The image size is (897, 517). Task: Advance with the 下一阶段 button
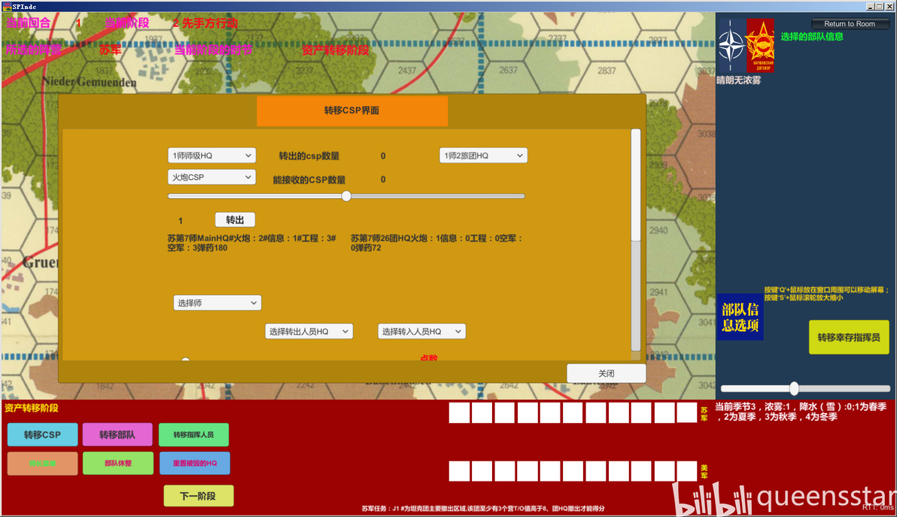(199, 496)
